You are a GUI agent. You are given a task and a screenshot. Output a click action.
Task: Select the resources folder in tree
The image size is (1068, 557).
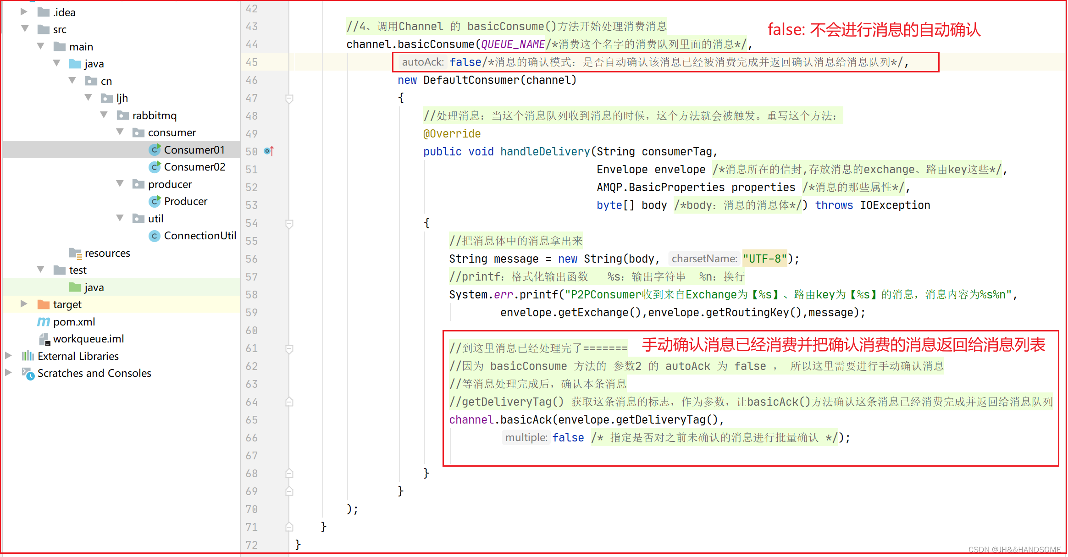(x=107, y=253)
